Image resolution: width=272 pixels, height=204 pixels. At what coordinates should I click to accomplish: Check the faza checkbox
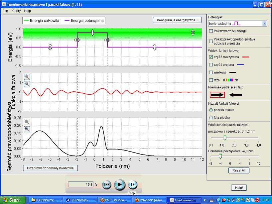tap(211, 80)
